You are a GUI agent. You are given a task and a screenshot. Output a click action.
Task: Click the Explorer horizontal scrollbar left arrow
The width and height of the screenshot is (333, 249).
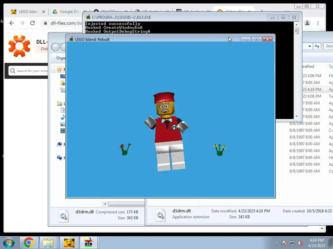[105, 204]
